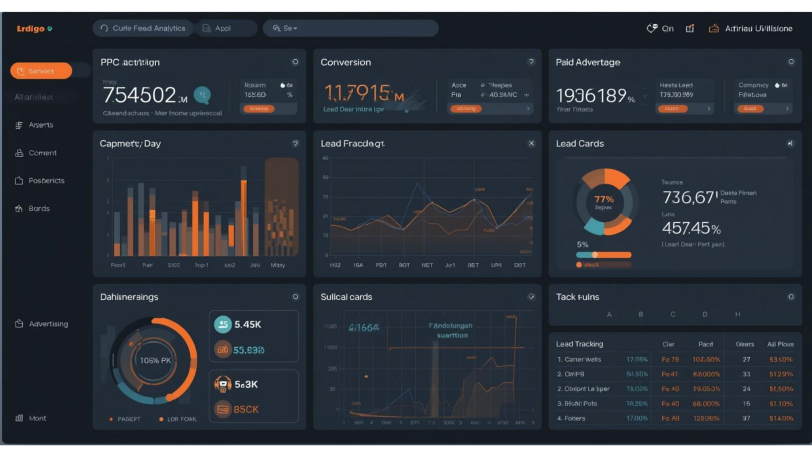Click the Posbericts sidebar icon

click(x=20, y=180)
